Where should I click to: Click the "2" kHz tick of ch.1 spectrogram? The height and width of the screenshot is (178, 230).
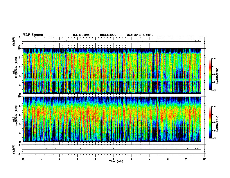[20, 85]
